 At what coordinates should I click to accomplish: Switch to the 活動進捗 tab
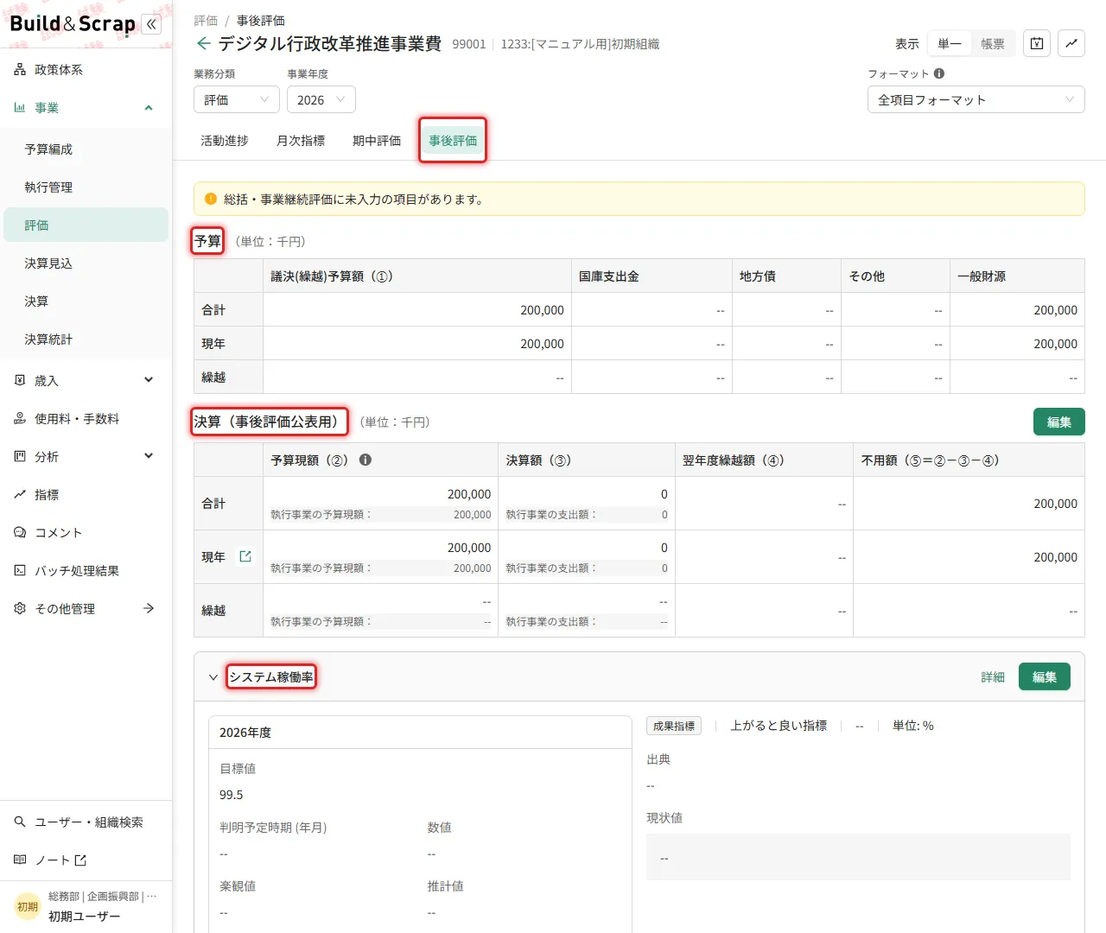tap(225, 140)
